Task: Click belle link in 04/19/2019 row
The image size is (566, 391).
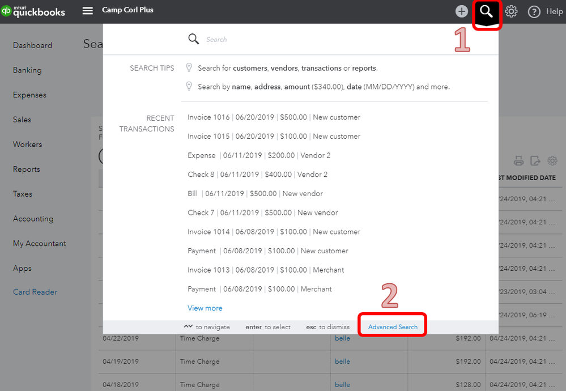Action: click(342, 362)
